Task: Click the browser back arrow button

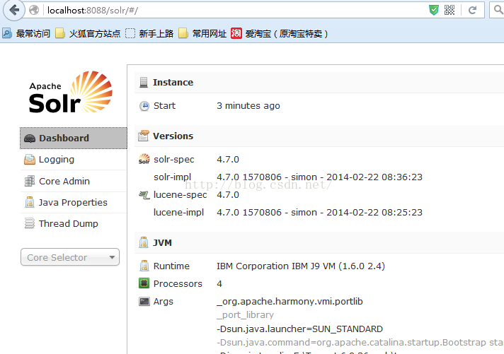Action: [x=14, y=11]
